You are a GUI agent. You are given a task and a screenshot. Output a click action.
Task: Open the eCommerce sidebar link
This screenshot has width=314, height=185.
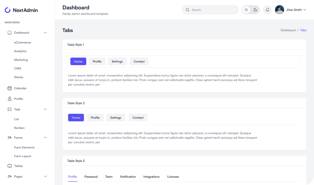click(22, 42)
